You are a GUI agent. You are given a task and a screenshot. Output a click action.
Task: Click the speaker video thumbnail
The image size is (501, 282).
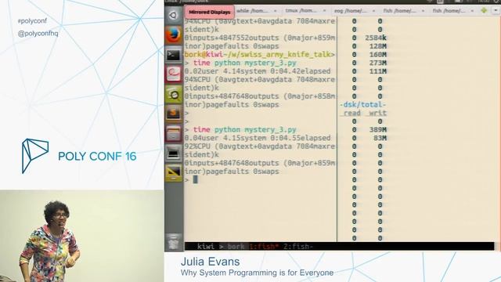(81, 236)
